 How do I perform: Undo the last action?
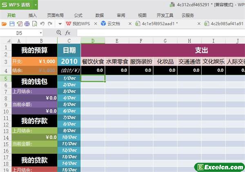(x=42, y=24)
